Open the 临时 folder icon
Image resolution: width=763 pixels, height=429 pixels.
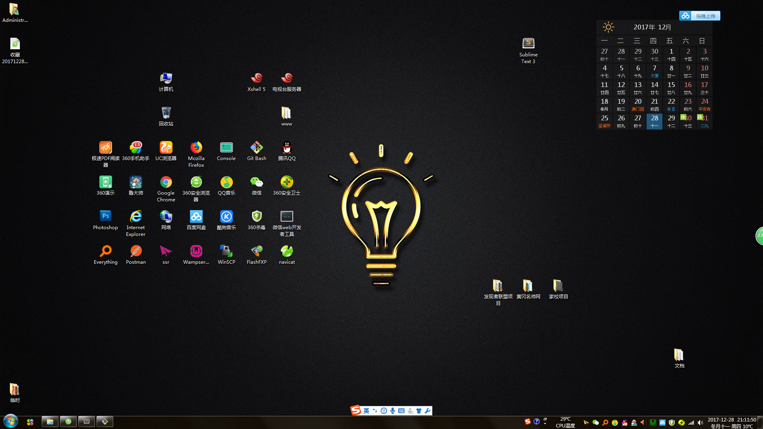tap(15, 392)
